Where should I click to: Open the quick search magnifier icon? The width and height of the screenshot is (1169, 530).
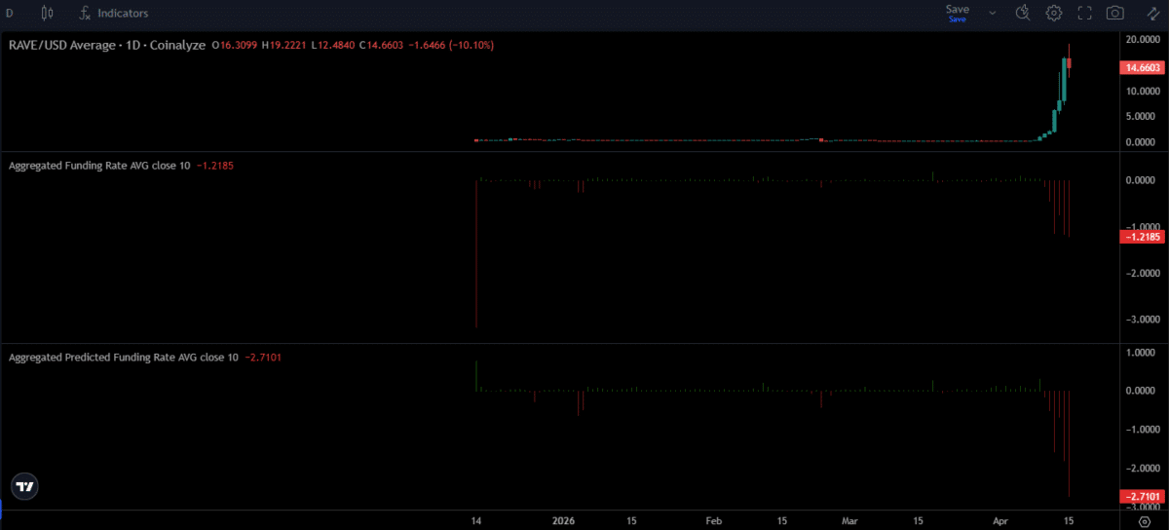1023,14
